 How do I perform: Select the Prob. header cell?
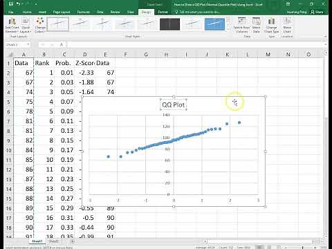click(x=64, y=63)
